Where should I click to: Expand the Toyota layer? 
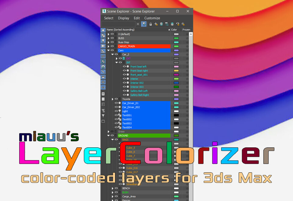113,99
